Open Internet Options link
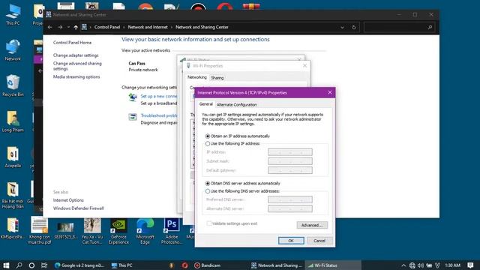 click(68, 200)
